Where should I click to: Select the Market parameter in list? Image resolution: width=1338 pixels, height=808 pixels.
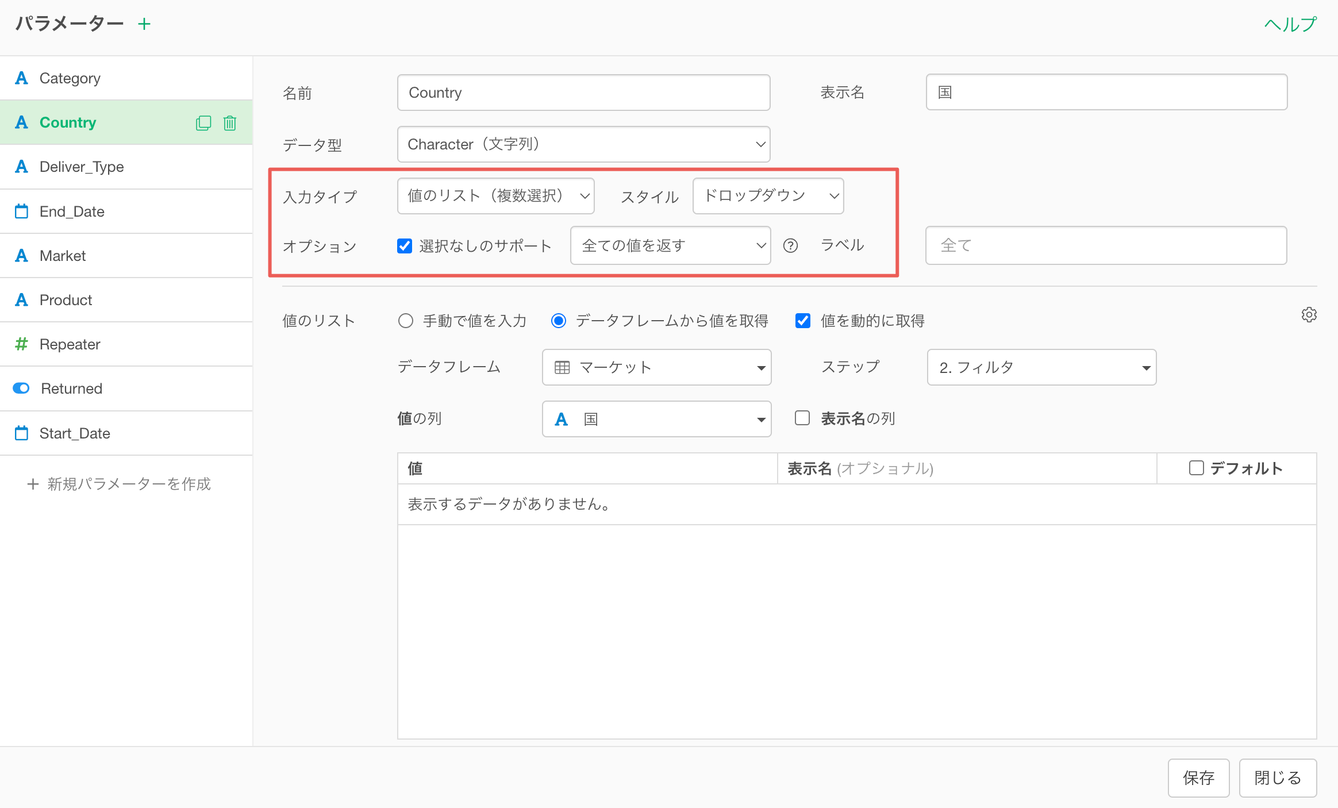(x=63, y=256)
